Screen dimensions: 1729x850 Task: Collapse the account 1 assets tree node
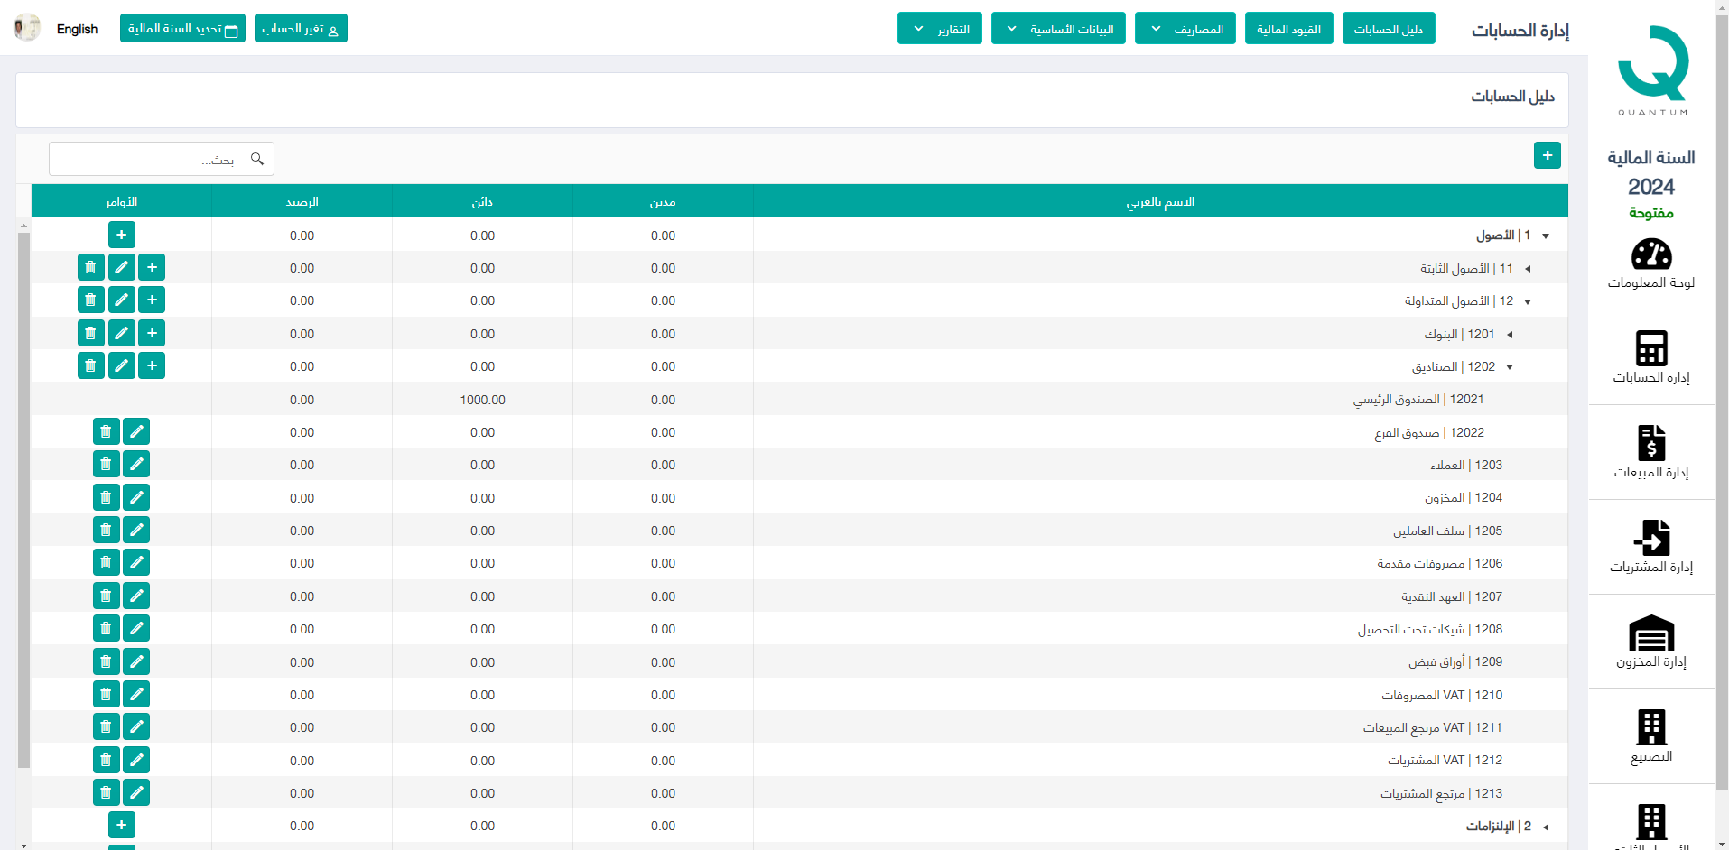click(1546, 236)
